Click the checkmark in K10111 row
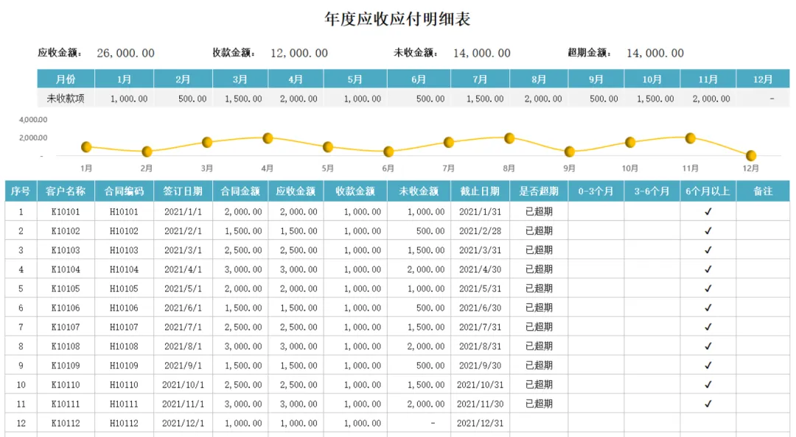Viewport: 796px width, 437px height. 708,404
